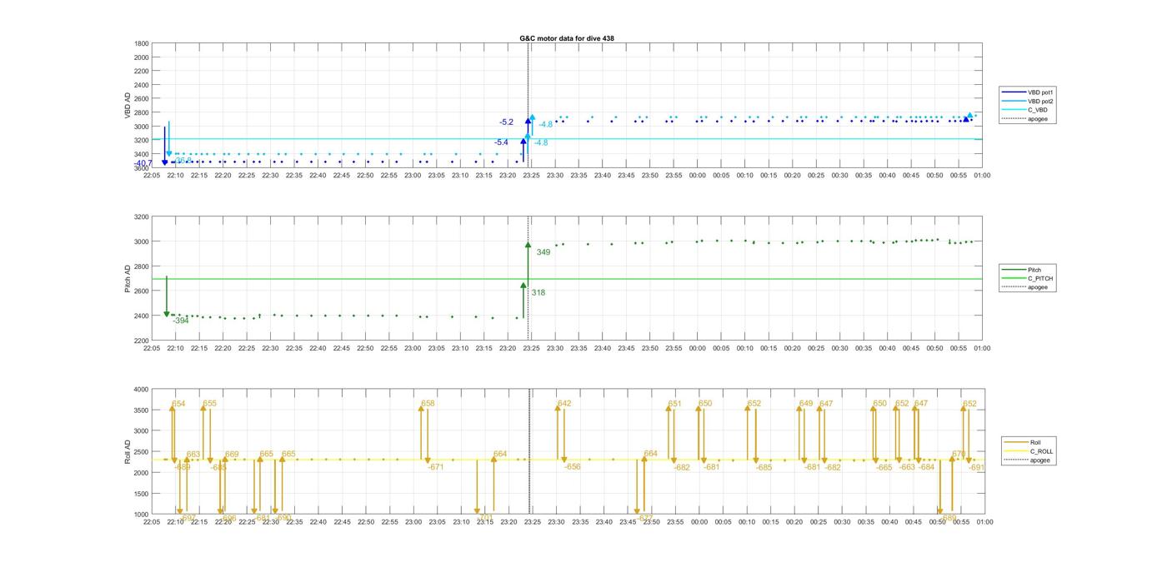Viewport: 1167px width, 577px height.
Task: Click the '4000' tick on Roll axis
Action: (142, 390)
